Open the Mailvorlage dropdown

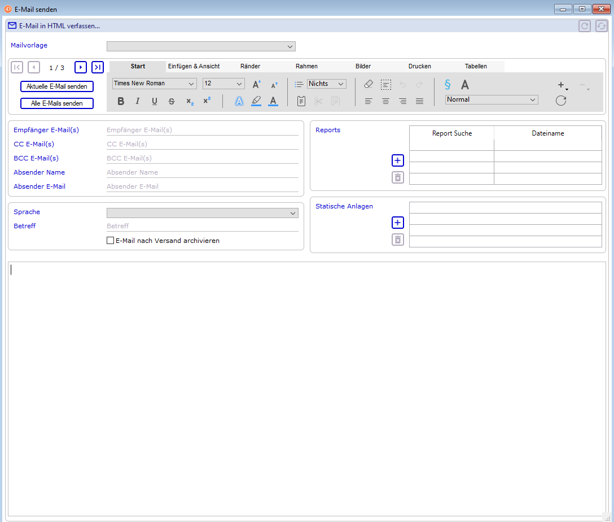(201, 46)
